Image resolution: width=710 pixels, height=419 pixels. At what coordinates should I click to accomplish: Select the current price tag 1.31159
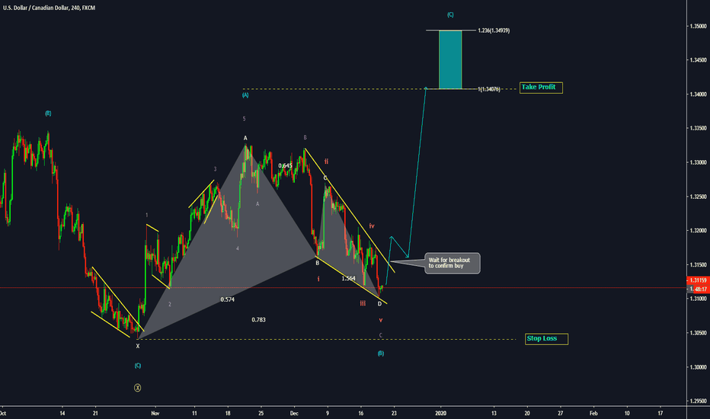(697, 280)
